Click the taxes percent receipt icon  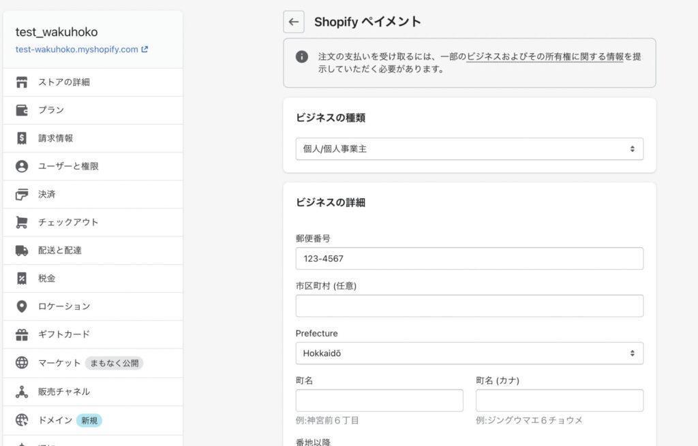pos(22,278)
